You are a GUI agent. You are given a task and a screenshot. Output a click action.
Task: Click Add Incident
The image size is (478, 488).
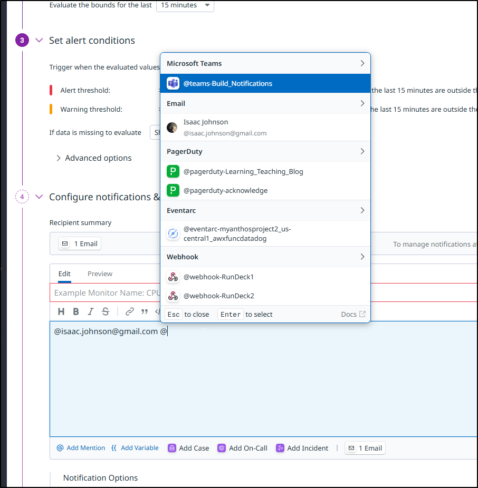[x=302, y=448]
